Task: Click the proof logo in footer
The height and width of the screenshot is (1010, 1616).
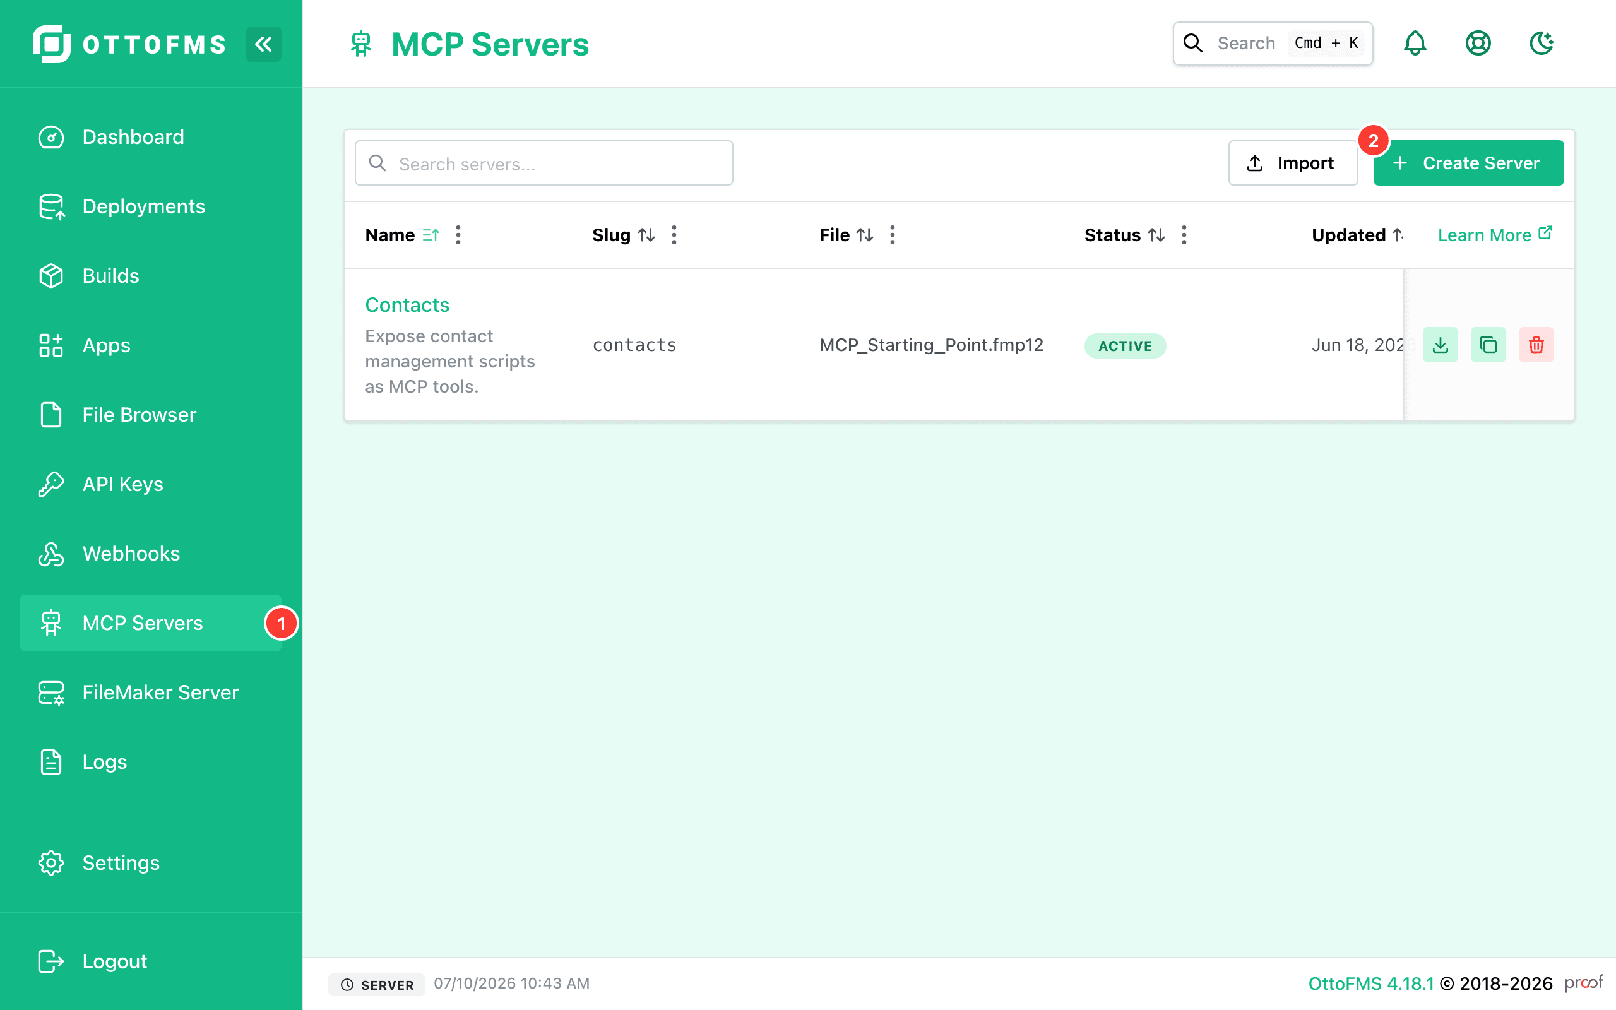Action: (1583, 983)
